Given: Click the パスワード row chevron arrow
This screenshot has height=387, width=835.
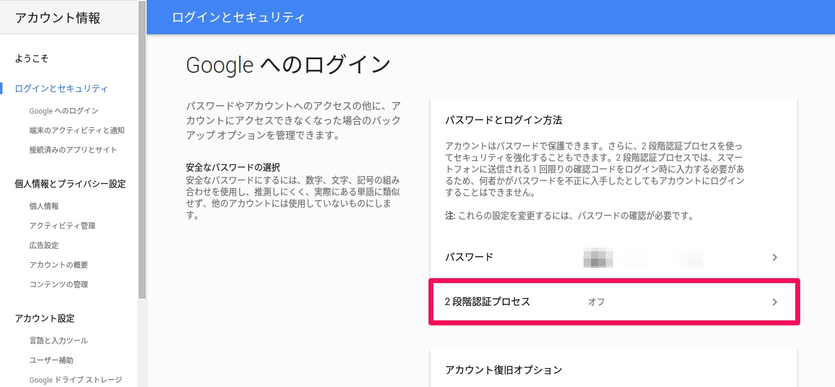Looking at the screenshot, I should [774, 257].
